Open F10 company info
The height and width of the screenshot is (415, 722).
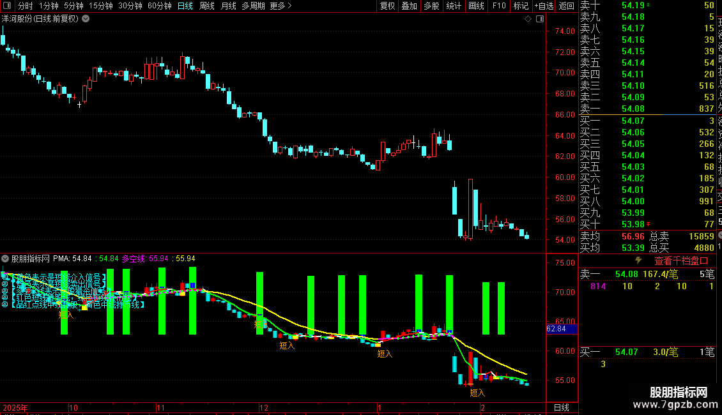[x=498, y=6]
